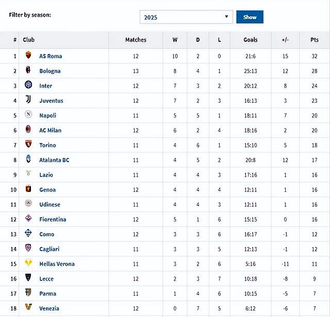Go to the Fiorentina team page
Screen dimensions: 330x317
53,219
